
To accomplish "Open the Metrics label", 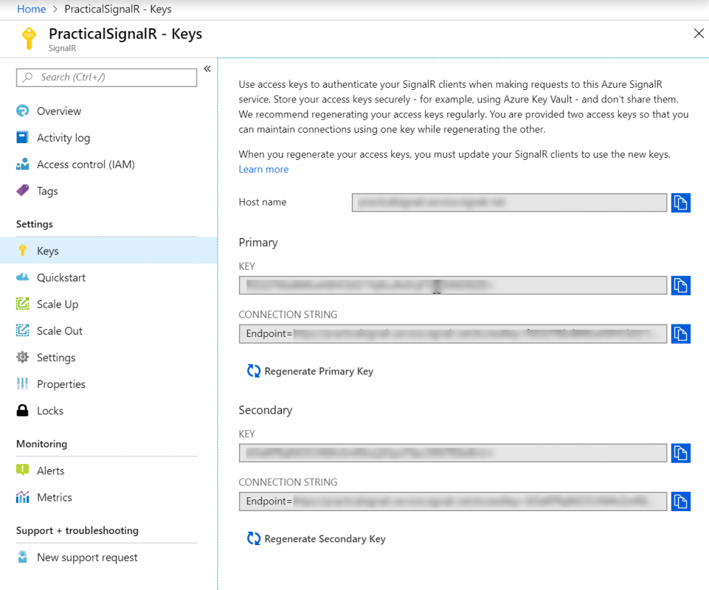I will [55, 497].
